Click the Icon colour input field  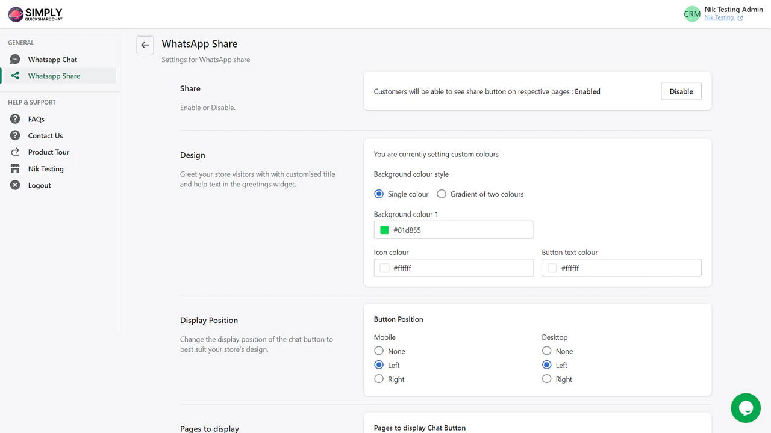[454, 268]
